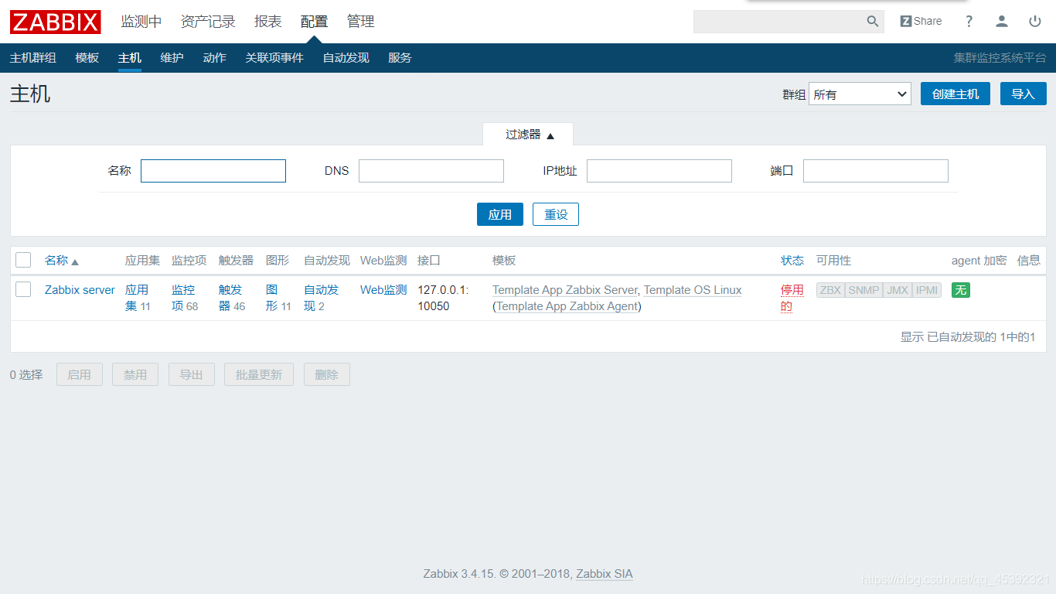Tick the Zabbix server row checkbox
The width and height of the screenshot is (1056, 594).
click(x=23, y=289)
